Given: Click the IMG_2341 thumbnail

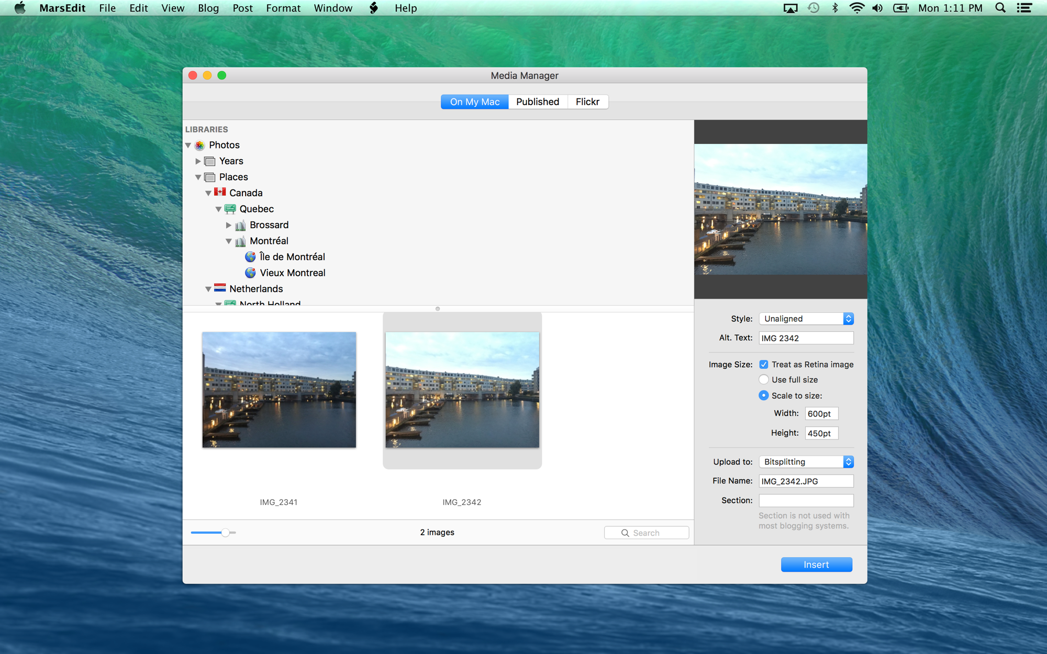Looking at the screenshot, I should (279, 390).
